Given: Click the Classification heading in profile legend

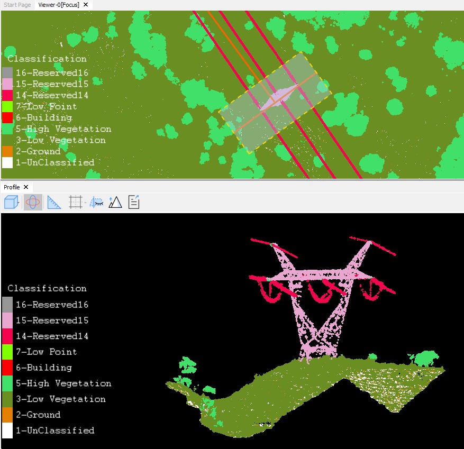Looking at the screenshot, I should click(x=47, y=288).
